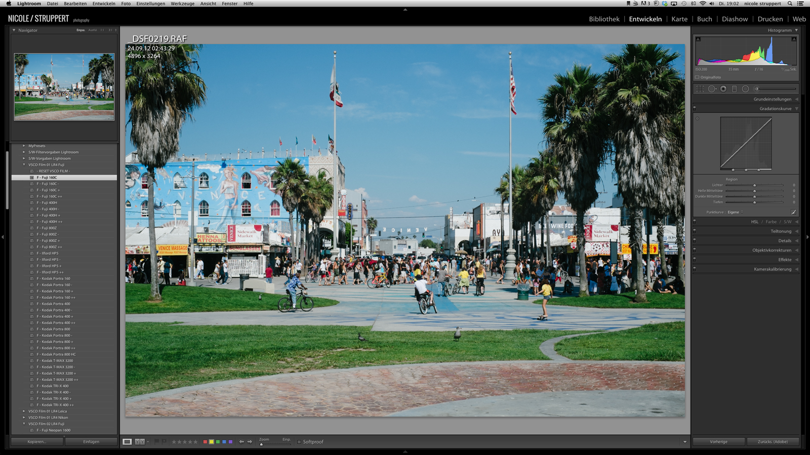Image resolution: width=810 pixels, height=455 pixels.
Task: Toggle Effekte panel on/off switch
Action: pos(695,259)
